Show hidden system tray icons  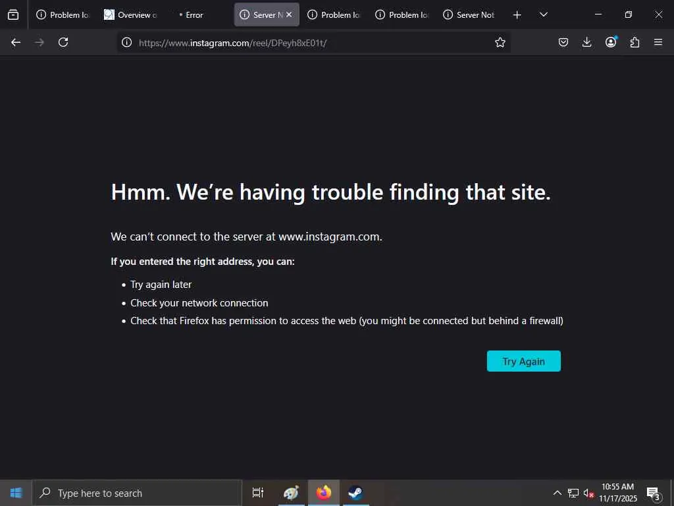(557, 493)
